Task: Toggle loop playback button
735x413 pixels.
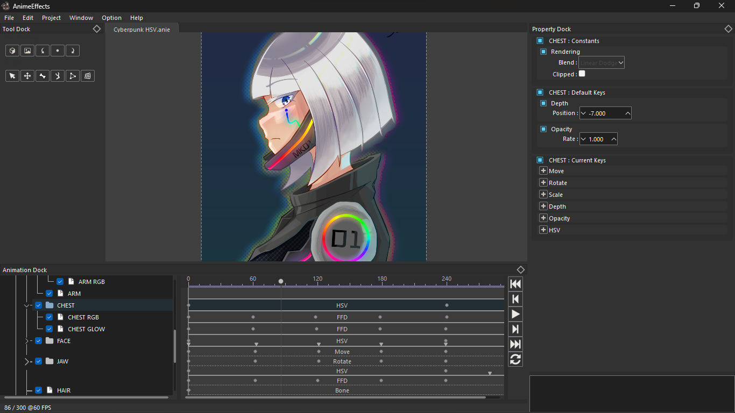Action: pos(515,359)
